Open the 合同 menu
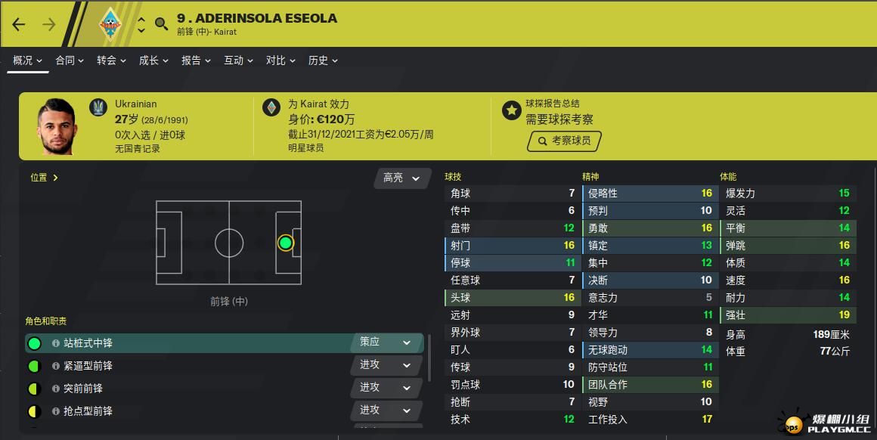 click(x=70, y=60)
